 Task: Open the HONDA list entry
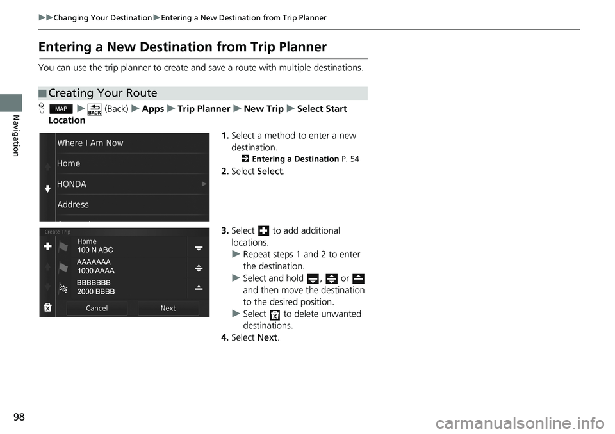coord(132,184)
